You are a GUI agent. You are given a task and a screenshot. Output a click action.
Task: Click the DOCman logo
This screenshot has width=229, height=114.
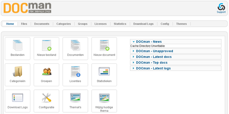pyautogui.click(x=27, y=8)
